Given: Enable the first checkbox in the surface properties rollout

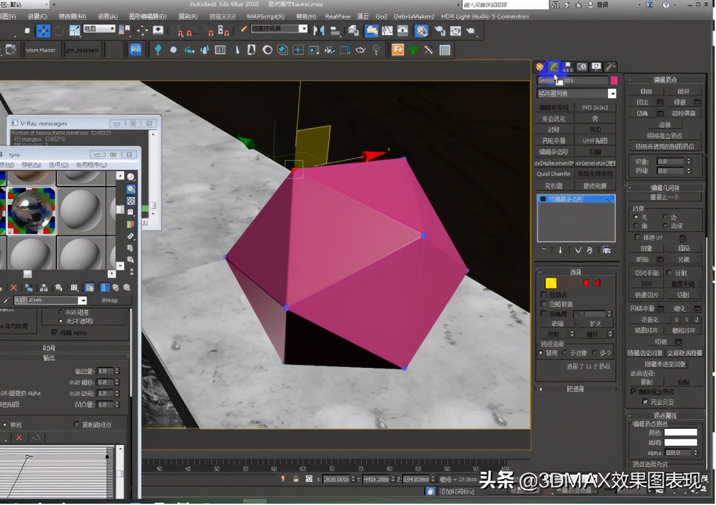Looking at the screenshot, I should pyautogui.click(x=543, y=294).
